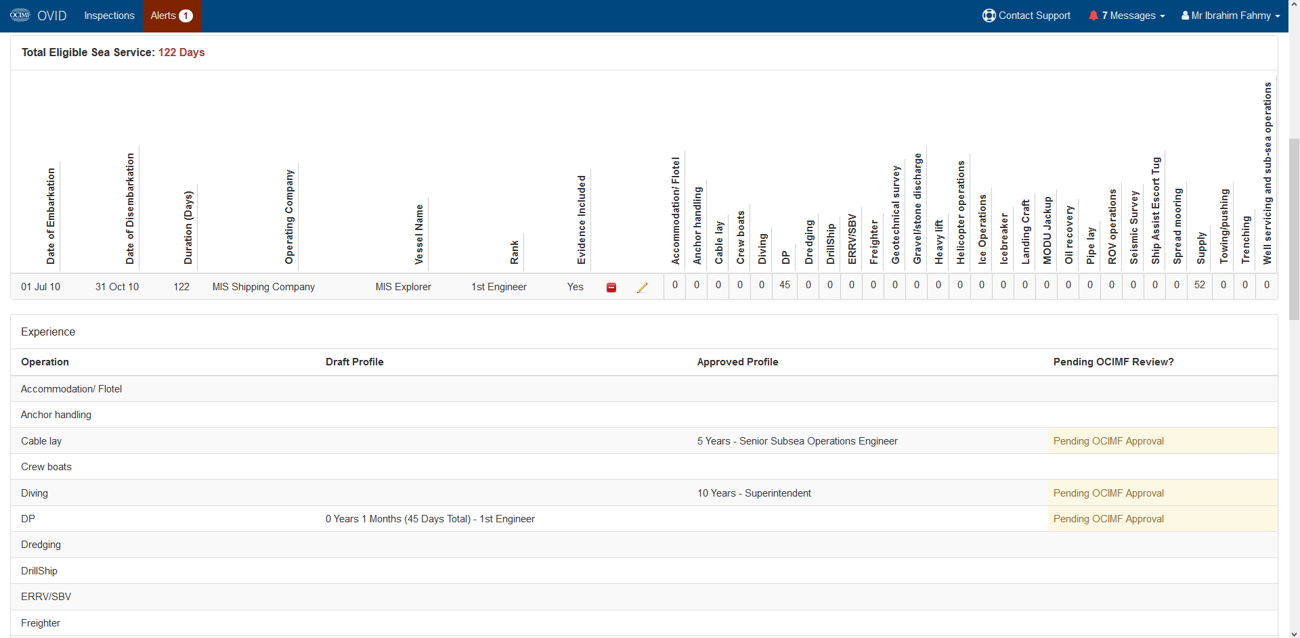Click Date of Embarkation column header
Screen dimensions: 1300x638
(51, 216)
